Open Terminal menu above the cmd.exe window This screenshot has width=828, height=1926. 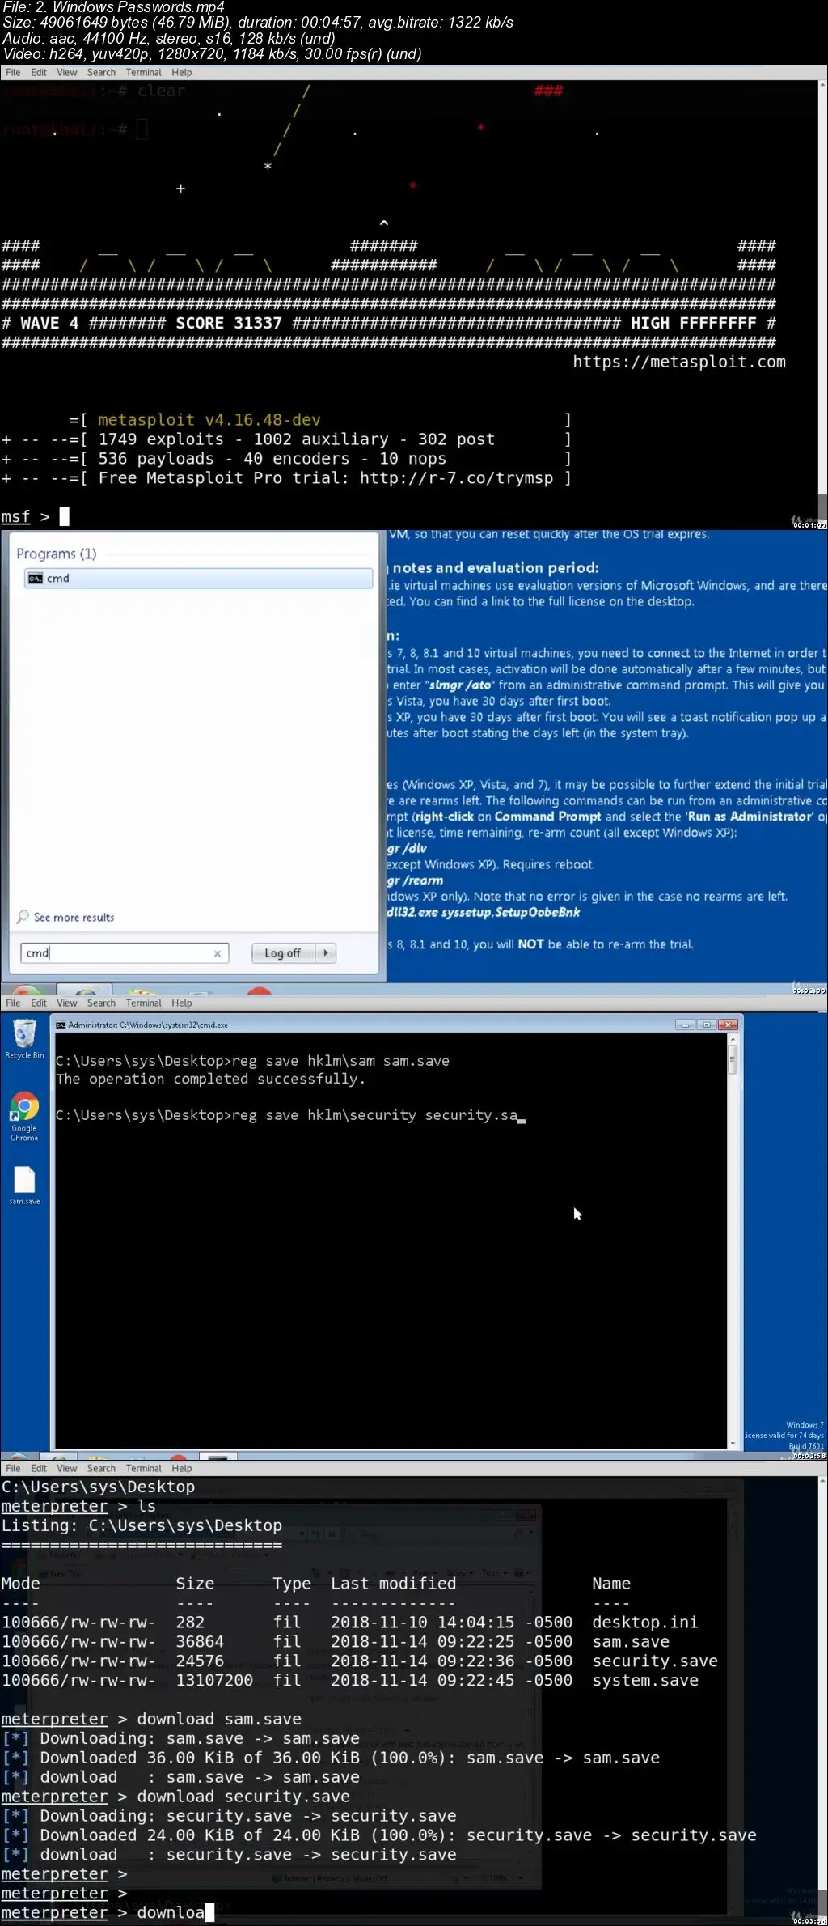144,1003
